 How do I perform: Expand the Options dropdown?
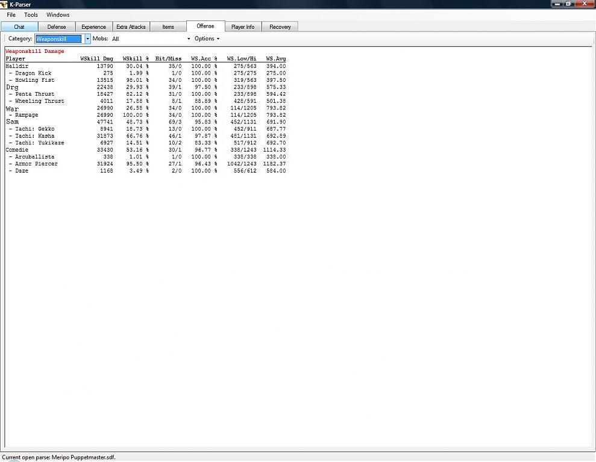click(x=207, y=39)
